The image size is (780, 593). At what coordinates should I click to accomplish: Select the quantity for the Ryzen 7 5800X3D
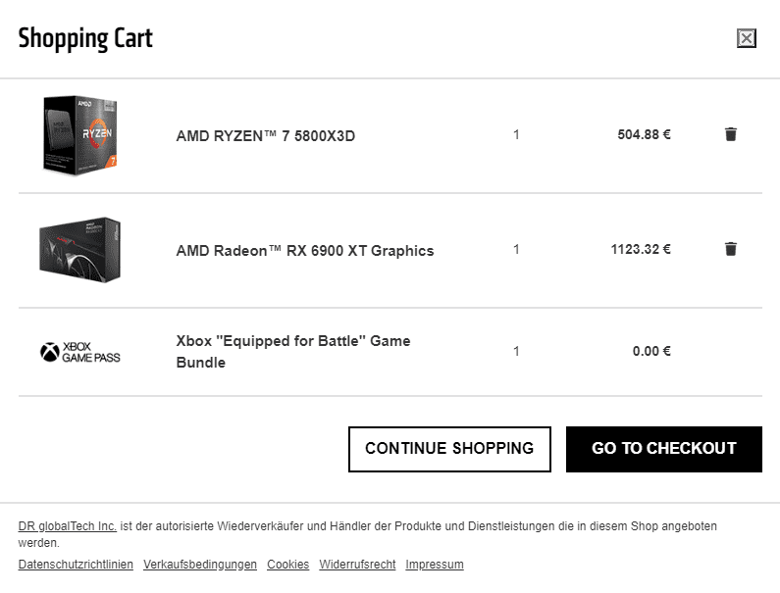516,134
